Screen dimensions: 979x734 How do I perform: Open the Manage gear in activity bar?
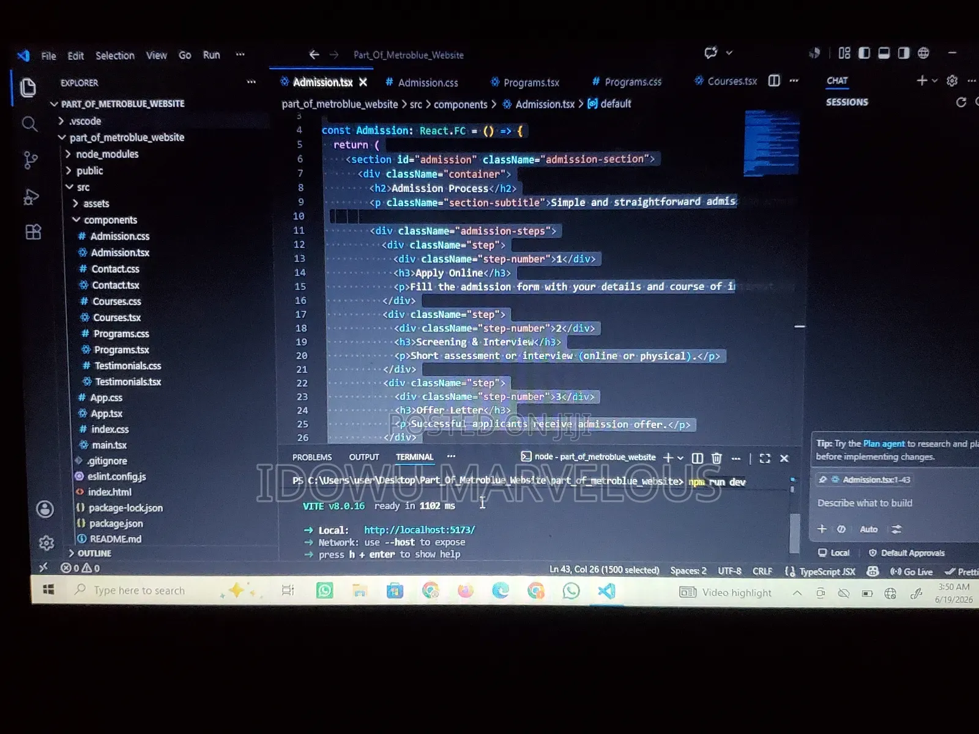tap(47, 543)
